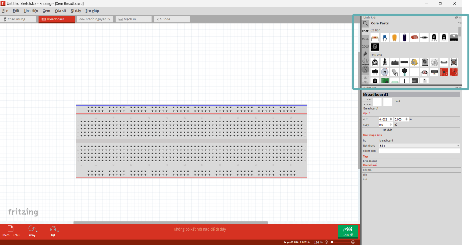Toggle the Đã khóa lock checkbox
Screen dimensions: 471x245
(x=380, y=130)
